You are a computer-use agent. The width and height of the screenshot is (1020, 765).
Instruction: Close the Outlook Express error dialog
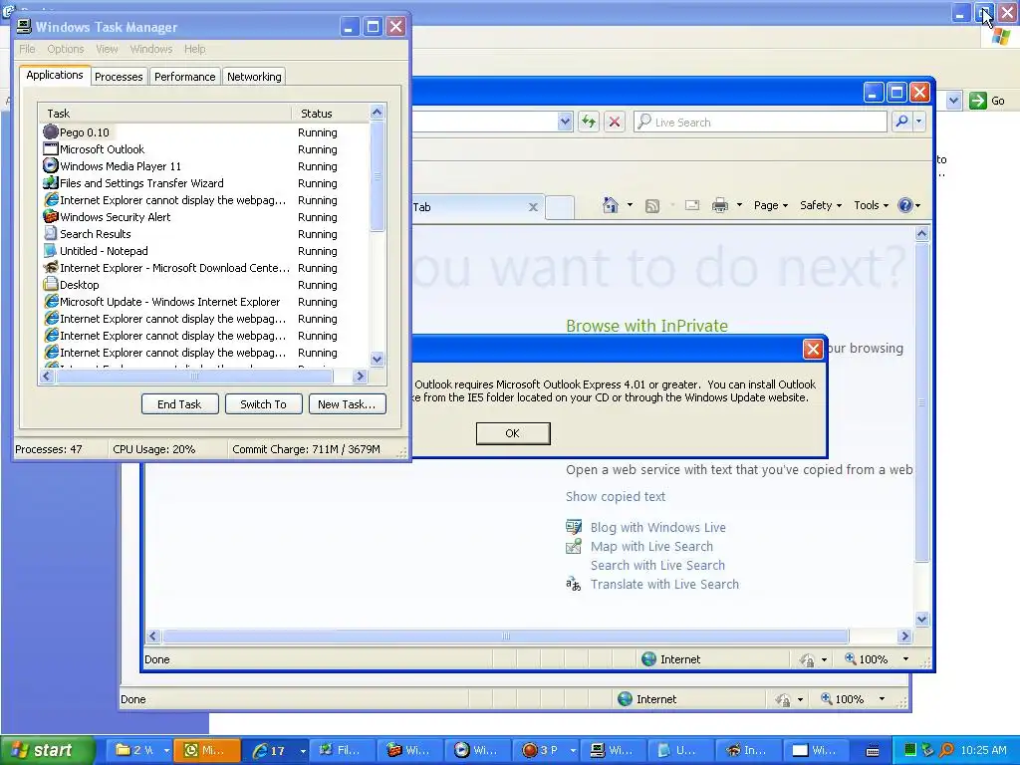pos(813,350)
